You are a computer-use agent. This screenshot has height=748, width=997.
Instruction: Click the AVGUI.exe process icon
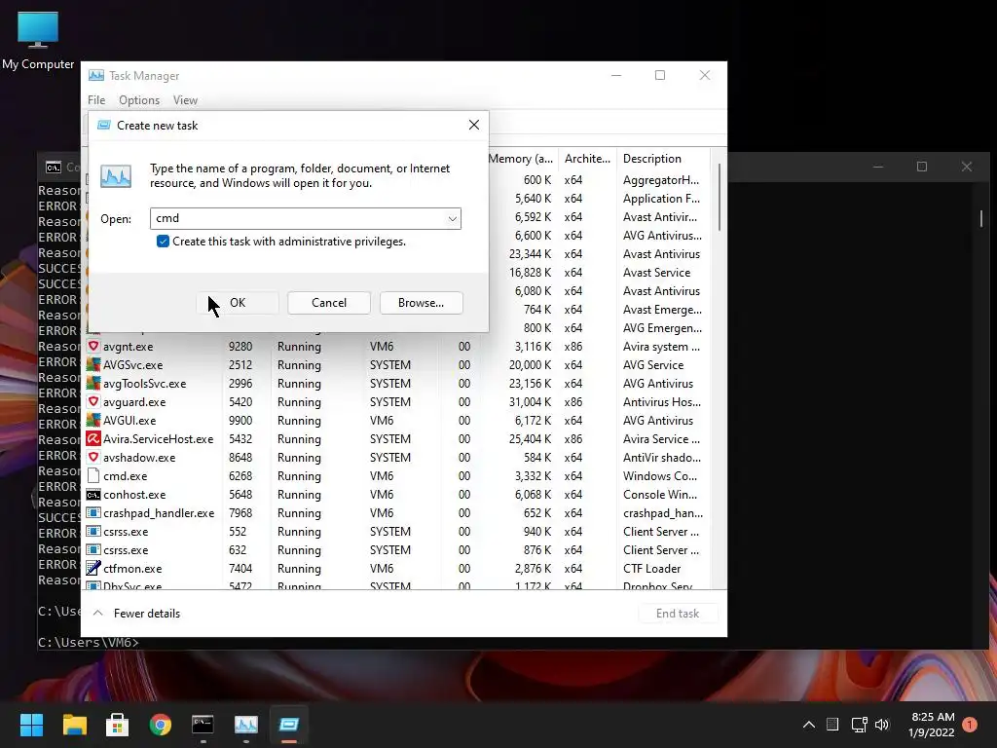(93, 421)
